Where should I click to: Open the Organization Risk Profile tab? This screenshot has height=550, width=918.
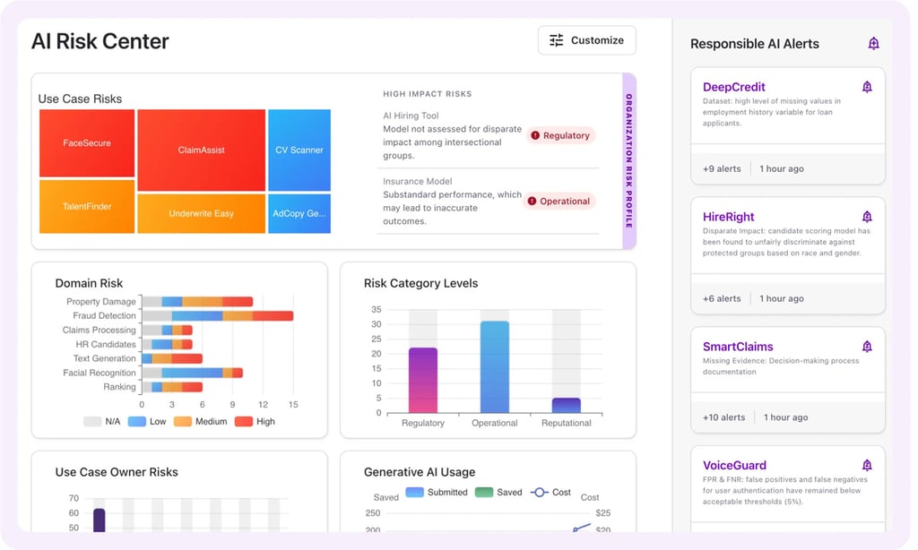coord(628,163)
